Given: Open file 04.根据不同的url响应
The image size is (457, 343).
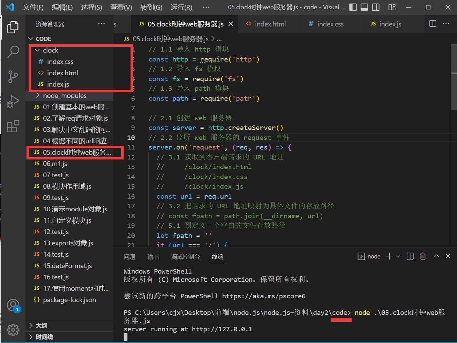Looking at the screenshot, I should 70,141.
